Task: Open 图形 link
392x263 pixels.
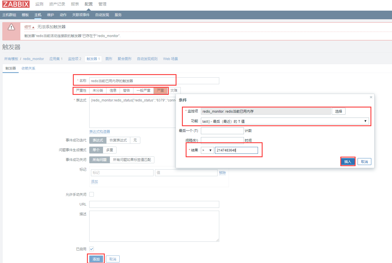Action: coord(109,59)
